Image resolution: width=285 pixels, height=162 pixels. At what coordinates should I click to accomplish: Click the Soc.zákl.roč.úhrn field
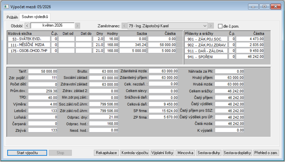tap(104, 104)
